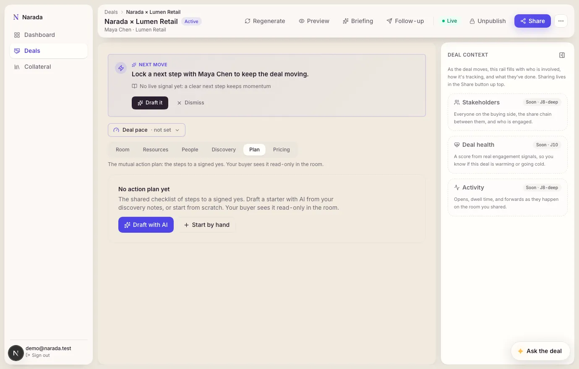Click the Dashboard grid icon
Screen dimensions: 579x369
17,35
